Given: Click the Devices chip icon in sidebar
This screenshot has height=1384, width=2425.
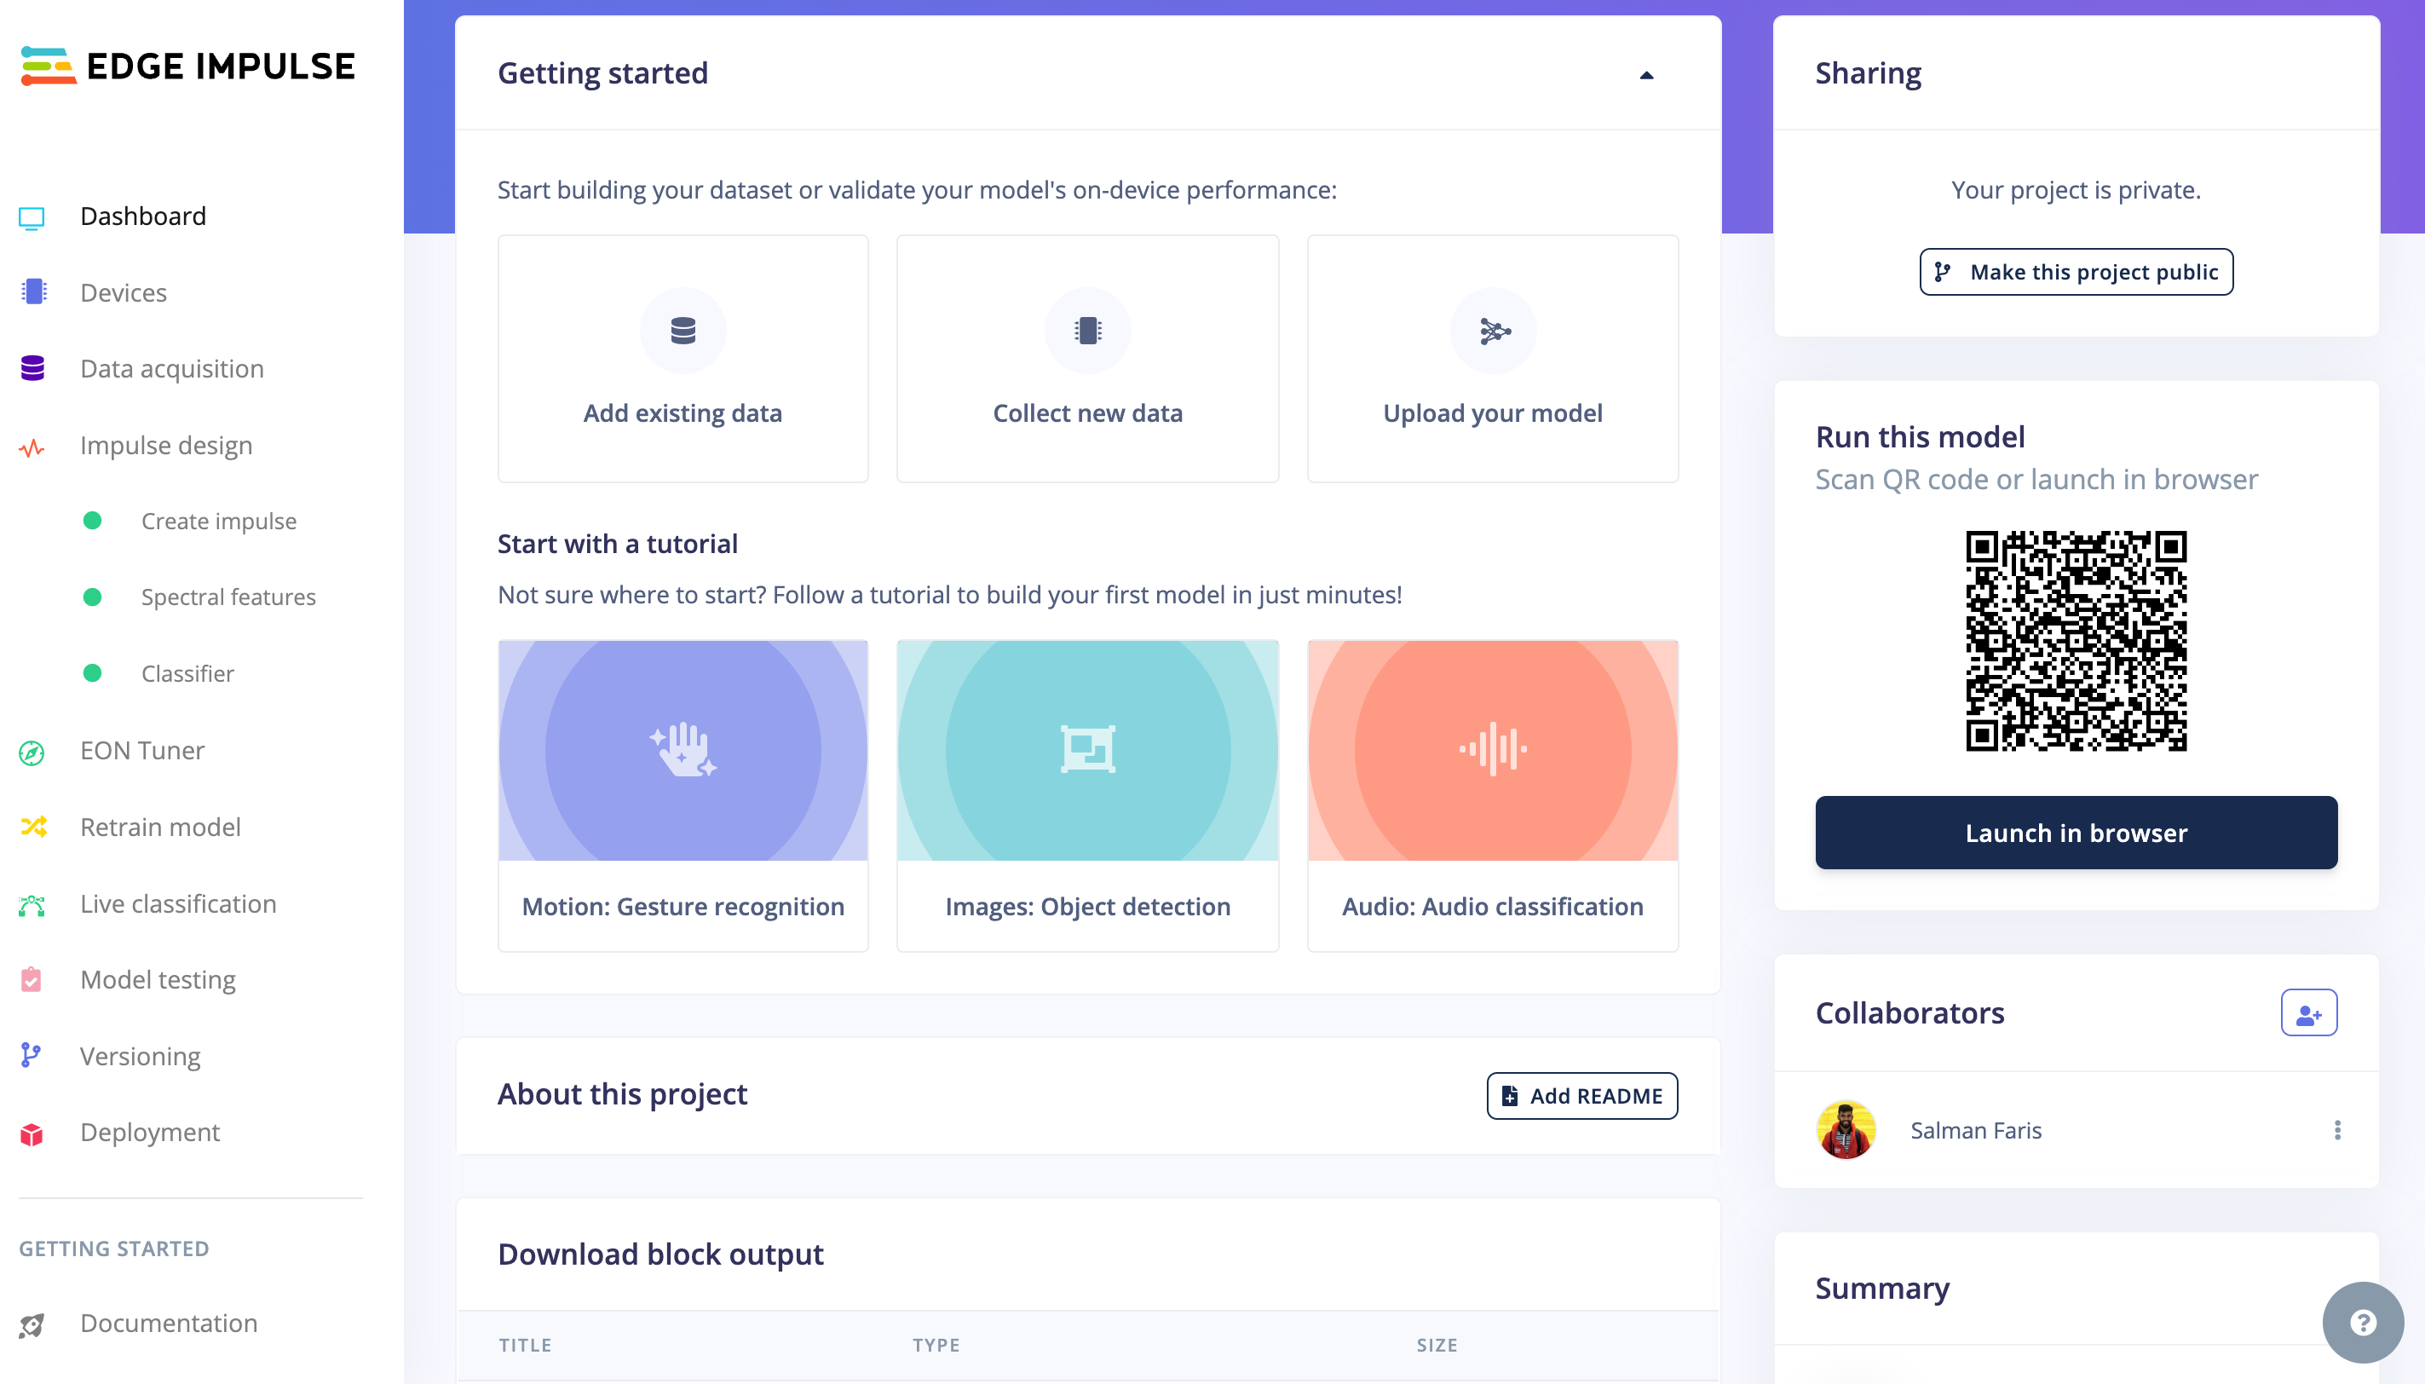Looking at the screenshot, I should [x=33, y=291].
